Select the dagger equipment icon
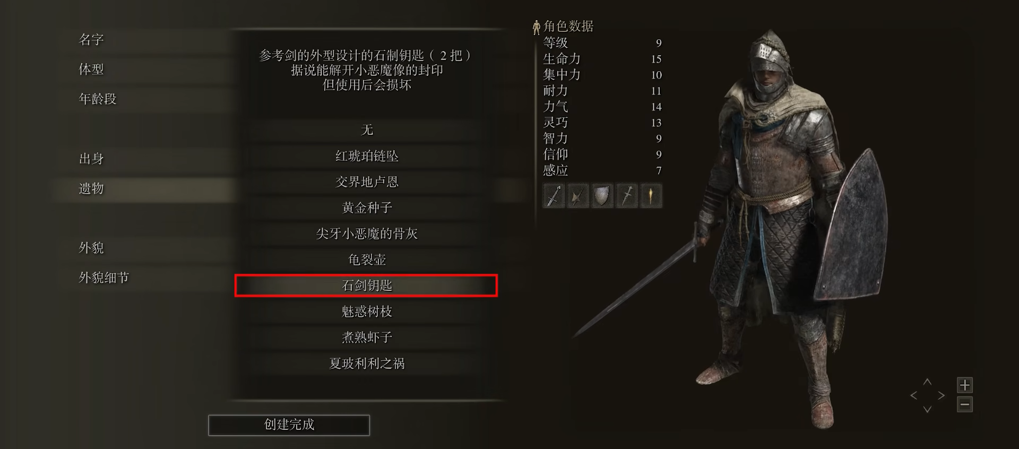Image resolution: width=1019 pixels, height=449 pixels. coord(627,196)
